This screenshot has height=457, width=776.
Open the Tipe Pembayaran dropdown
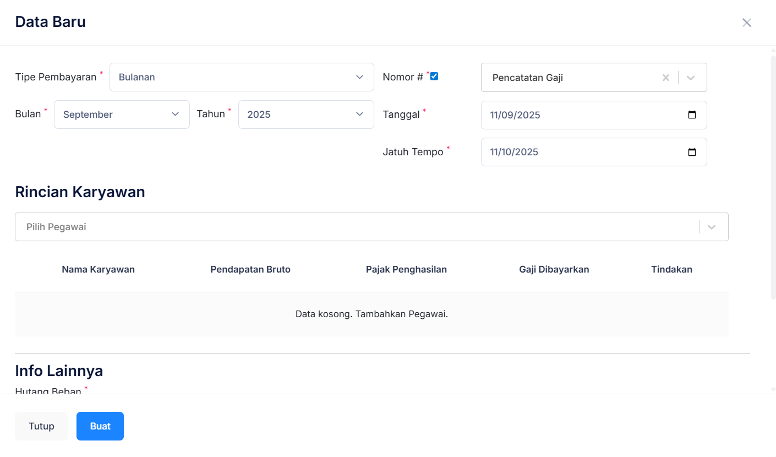tap(242, 77)
